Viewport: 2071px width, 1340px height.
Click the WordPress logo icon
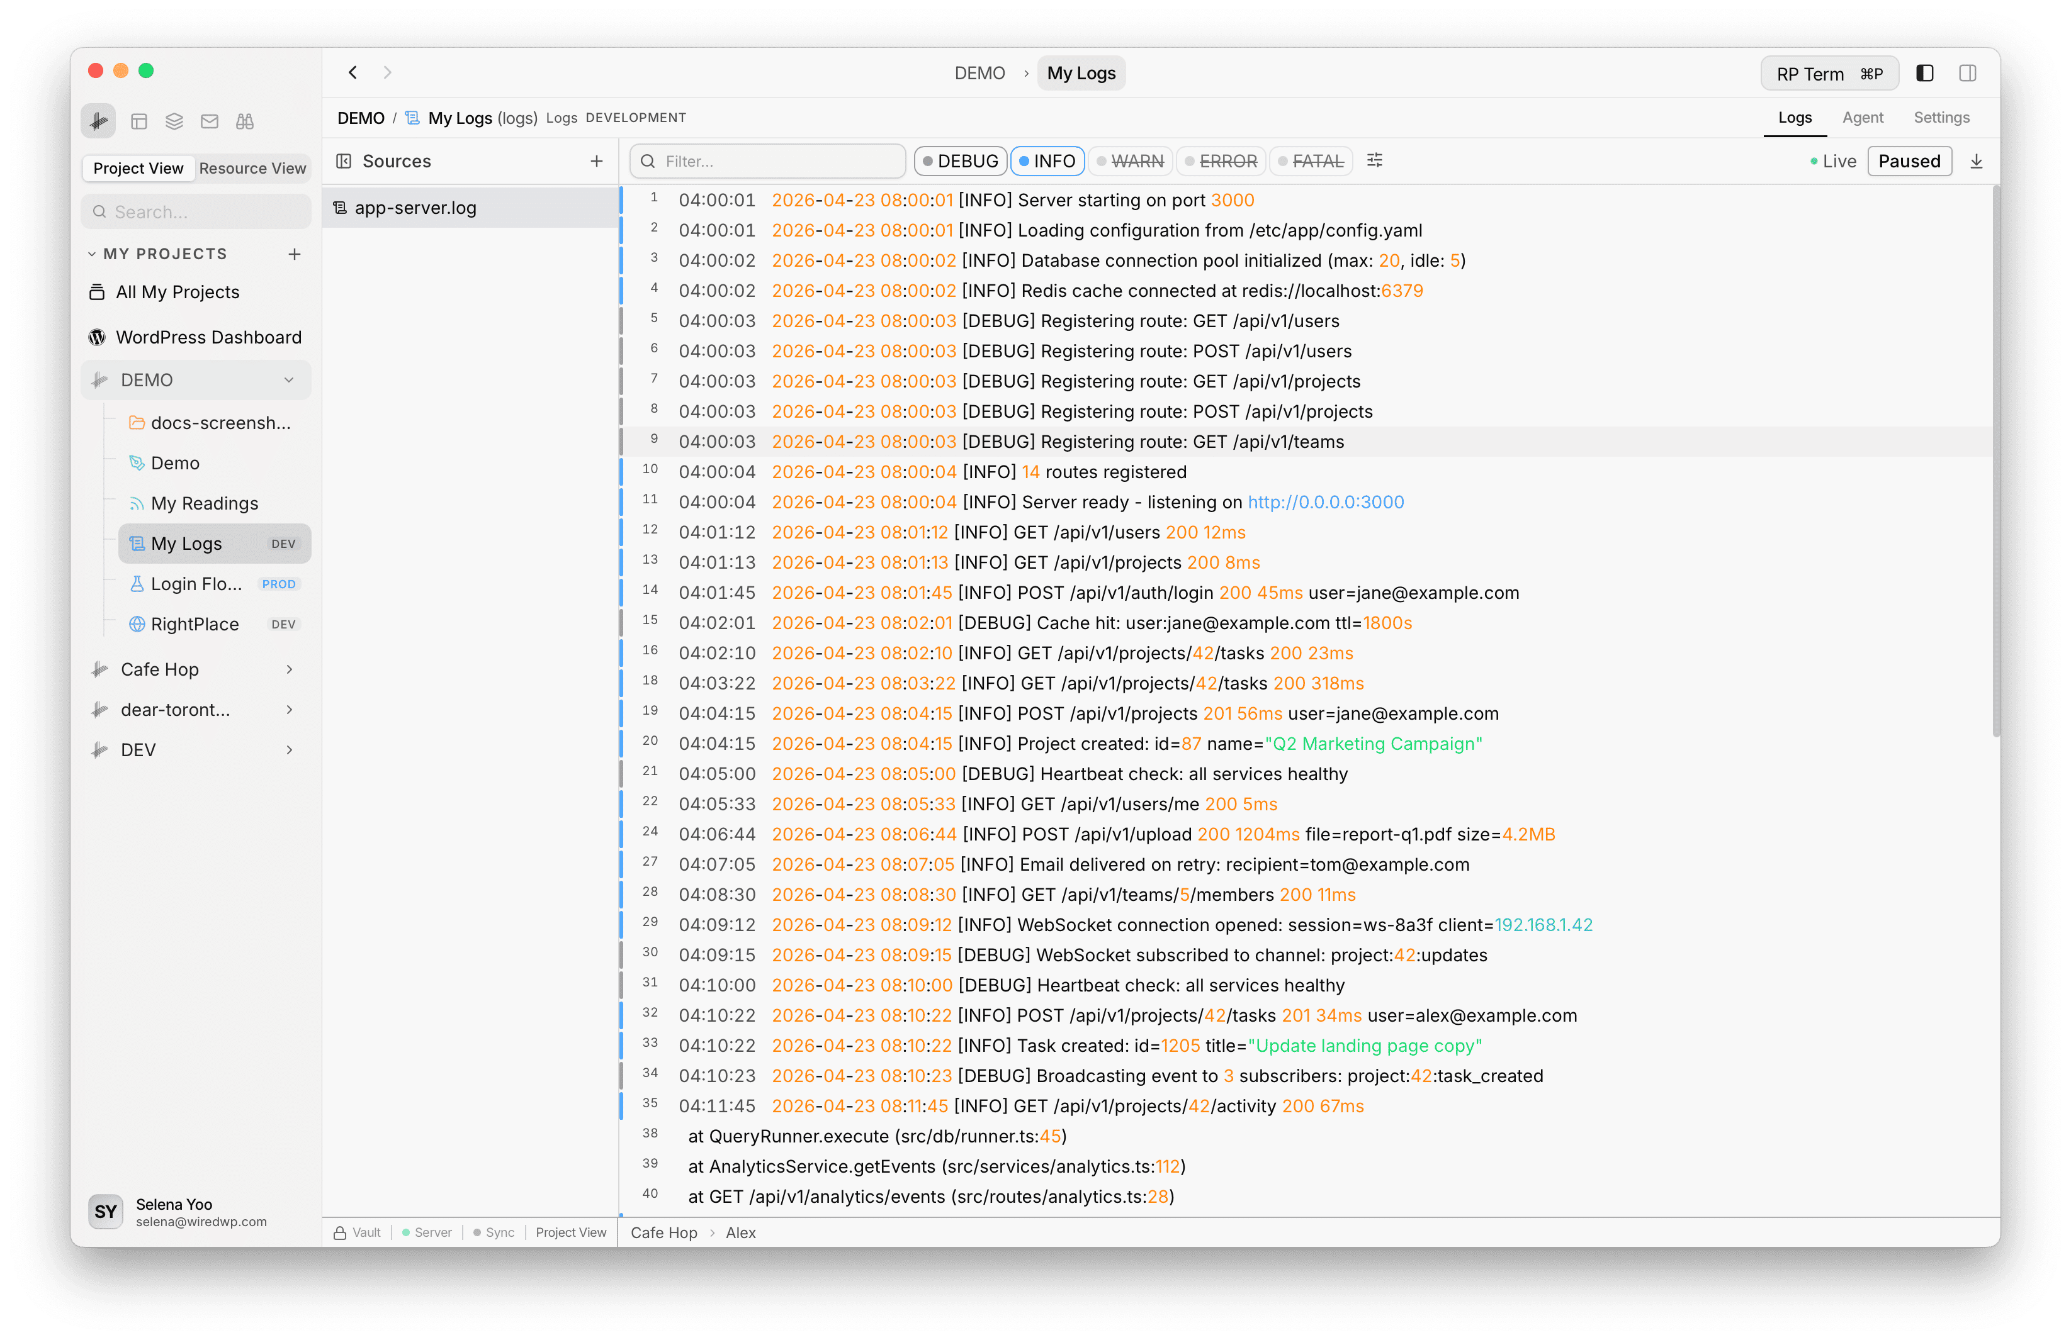click(96, 337)
